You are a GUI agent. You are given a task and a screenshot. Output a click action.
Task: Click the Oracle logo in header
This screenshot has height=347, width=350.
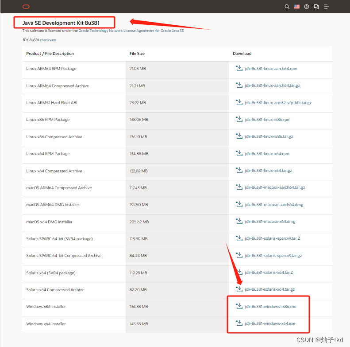26,7
